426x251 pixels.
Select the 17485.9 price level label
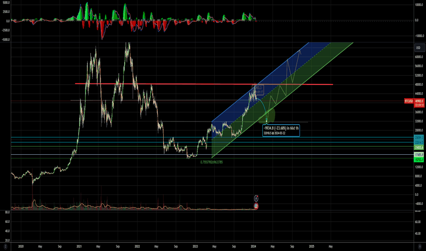click(x=419, y=155)
